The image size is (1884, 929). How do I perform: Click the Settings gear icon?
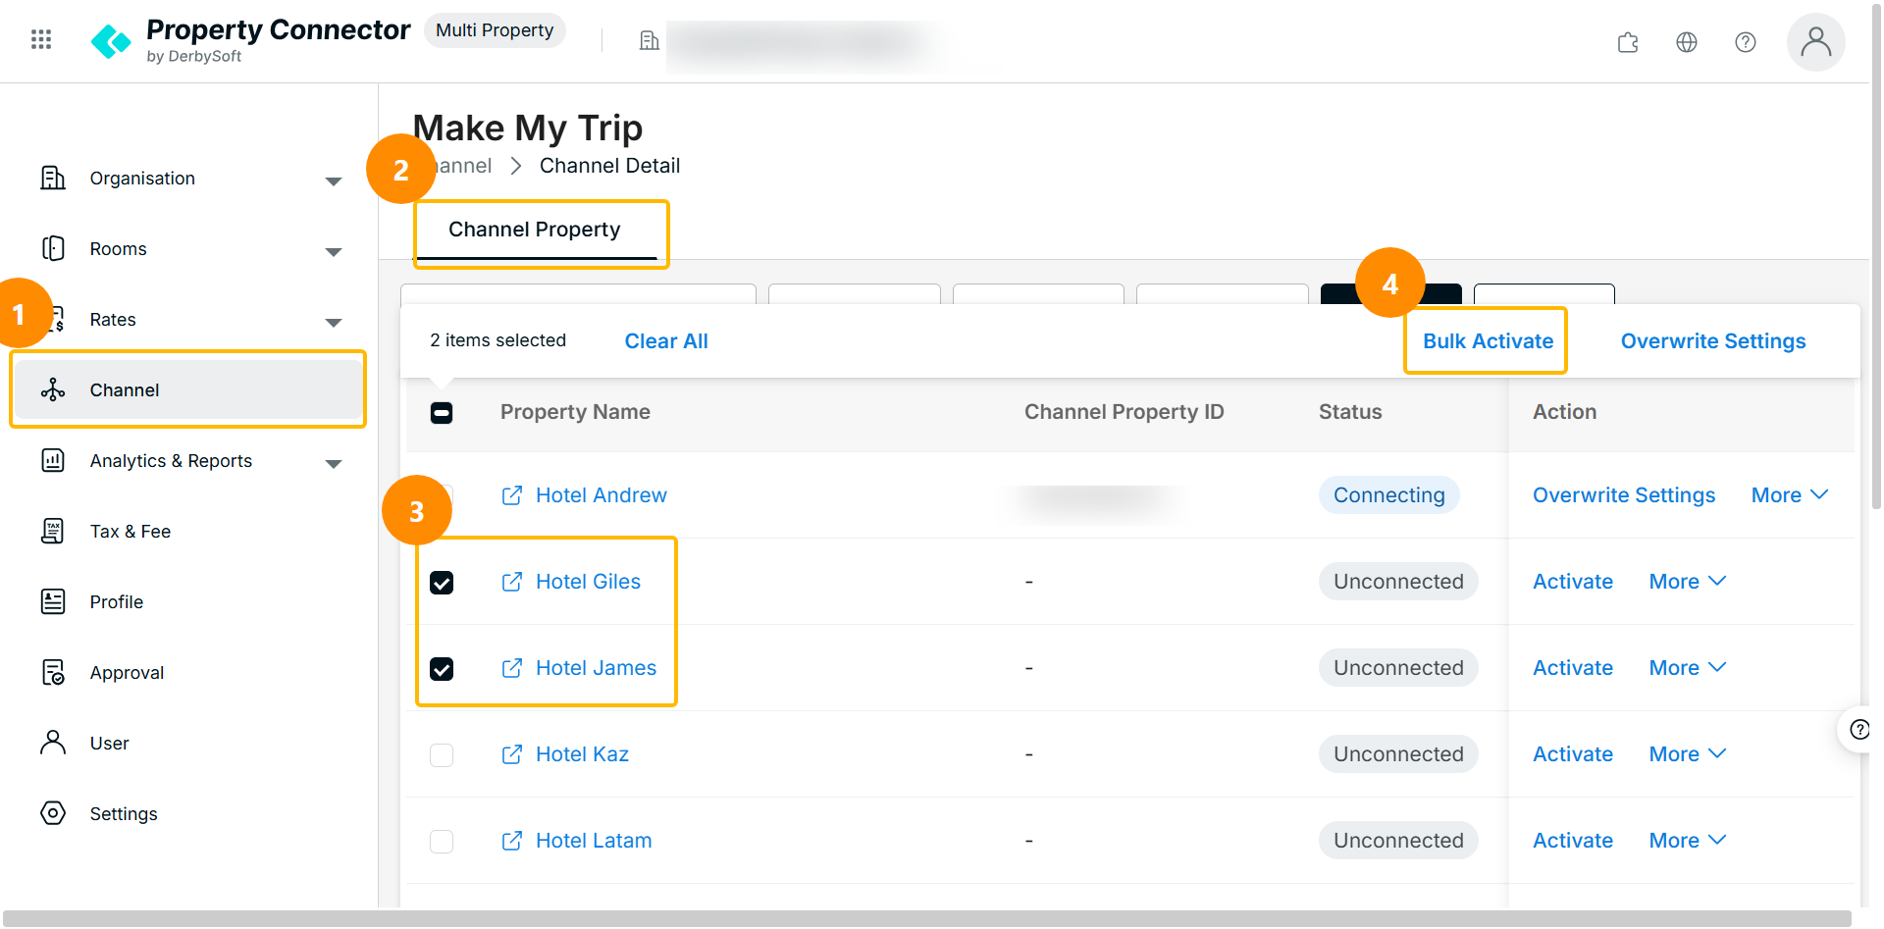pyautogui.click(x=53, y=813)
